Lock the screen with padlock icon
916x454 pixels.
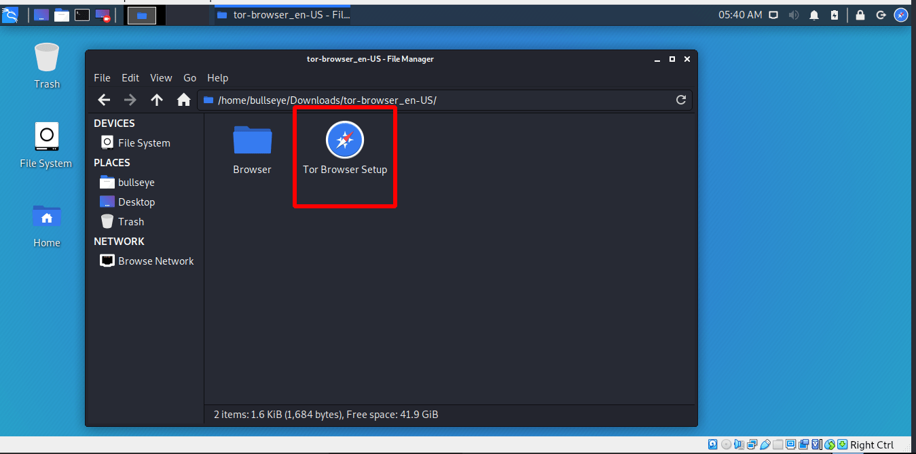(x=860, y=15)
